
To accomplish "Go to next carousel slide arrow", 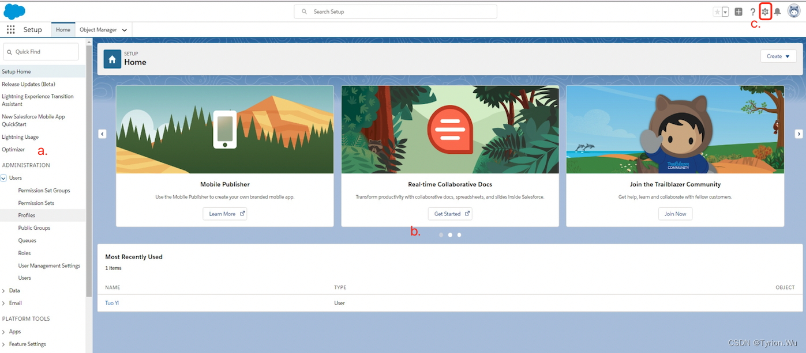I will (x=799, y=134).
